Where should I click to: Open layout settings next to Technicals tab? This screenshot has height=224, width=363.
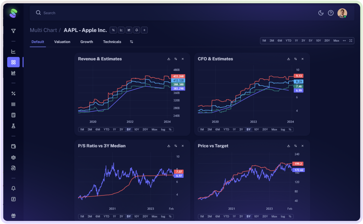point(132,42)
